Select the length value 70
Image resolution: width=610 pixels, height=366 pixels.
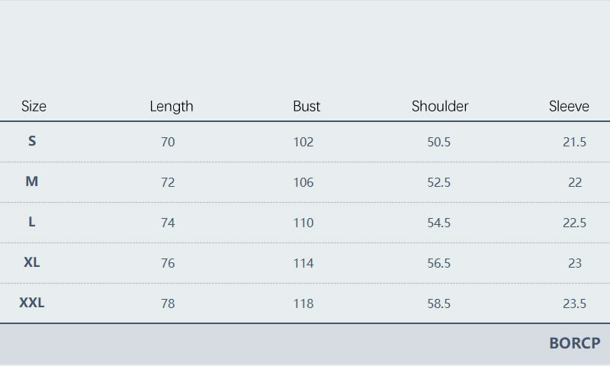click(168, 142)
